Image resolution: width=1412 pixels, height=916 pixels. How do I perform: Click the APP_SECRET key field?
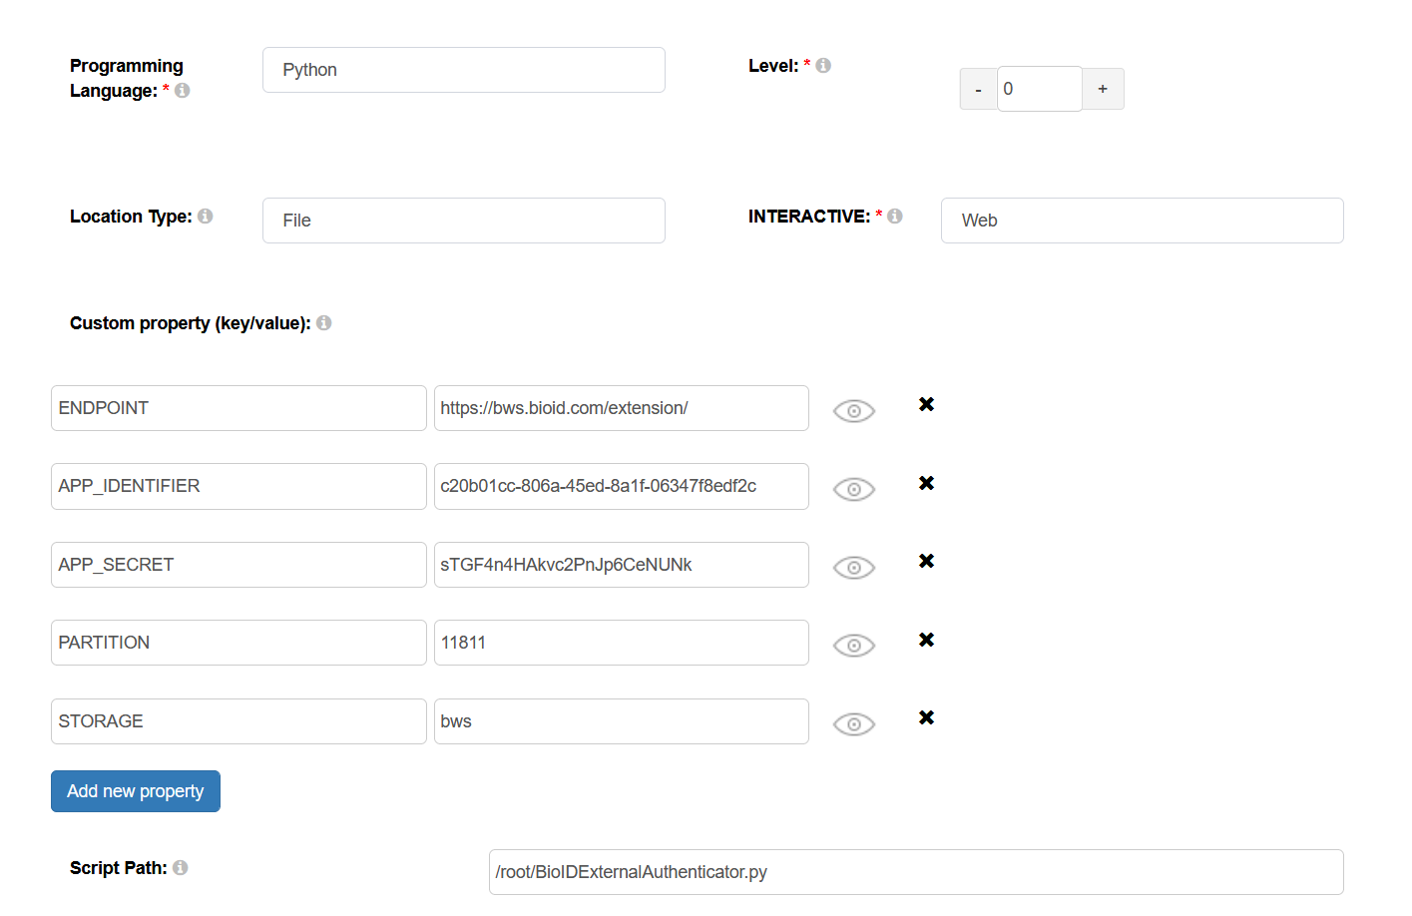click(x=238, y=565)
